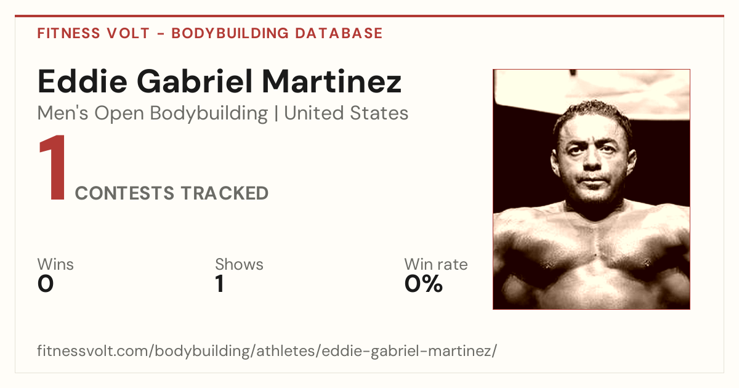This screenshot has height=388, width=739.
Task: Open the athlete photo thumbnail
Action: click(591, 189)
